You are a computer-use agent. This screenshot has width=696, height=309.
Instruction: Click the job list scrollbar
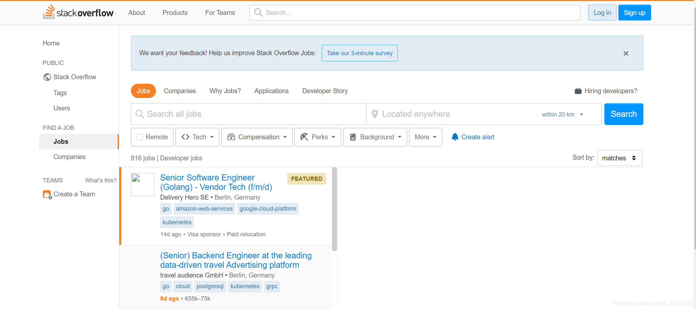[334, 209]
